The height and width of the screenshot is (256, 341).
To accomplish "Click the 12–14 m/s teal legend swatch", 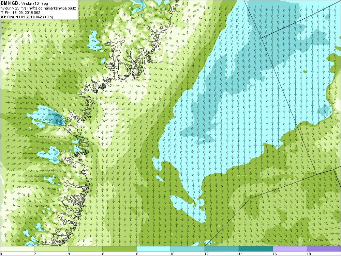I will [222, 249].
